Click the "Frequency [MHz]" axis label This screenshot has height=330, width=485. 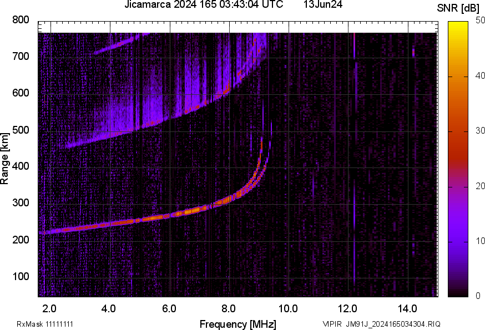pyautogui.click(x=238, y=324)
